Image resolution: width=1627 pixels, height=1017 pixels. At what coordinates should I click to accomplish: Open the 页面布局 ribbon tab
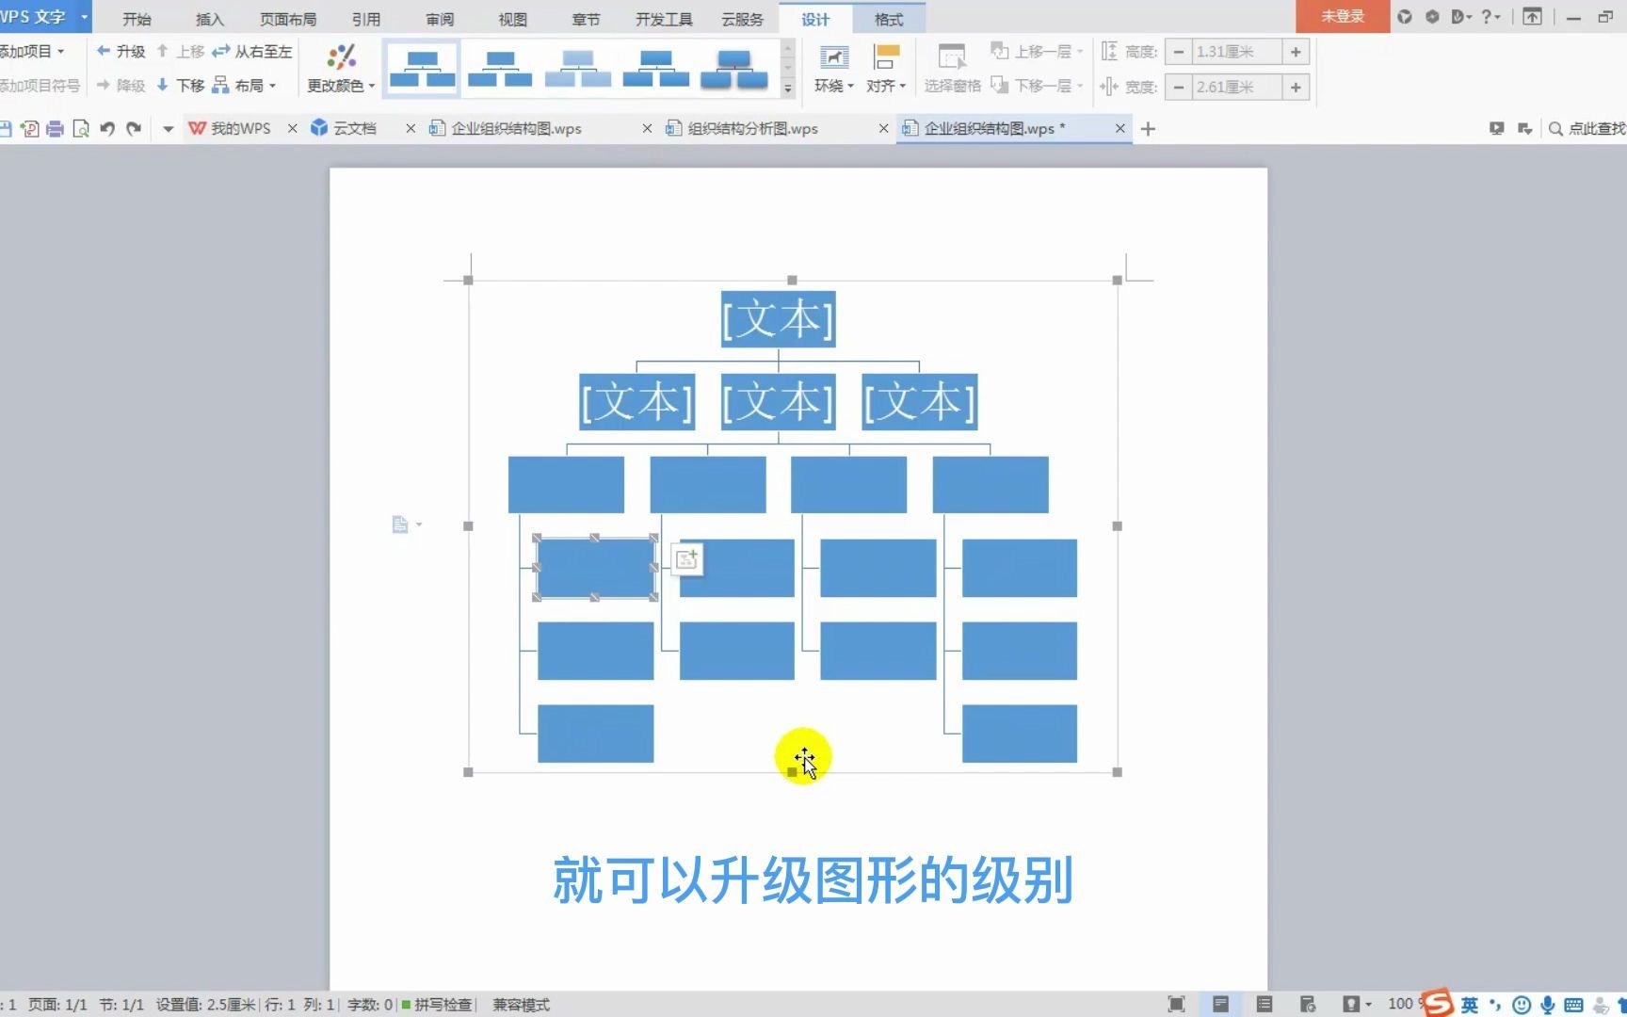[x=287, y=19]
